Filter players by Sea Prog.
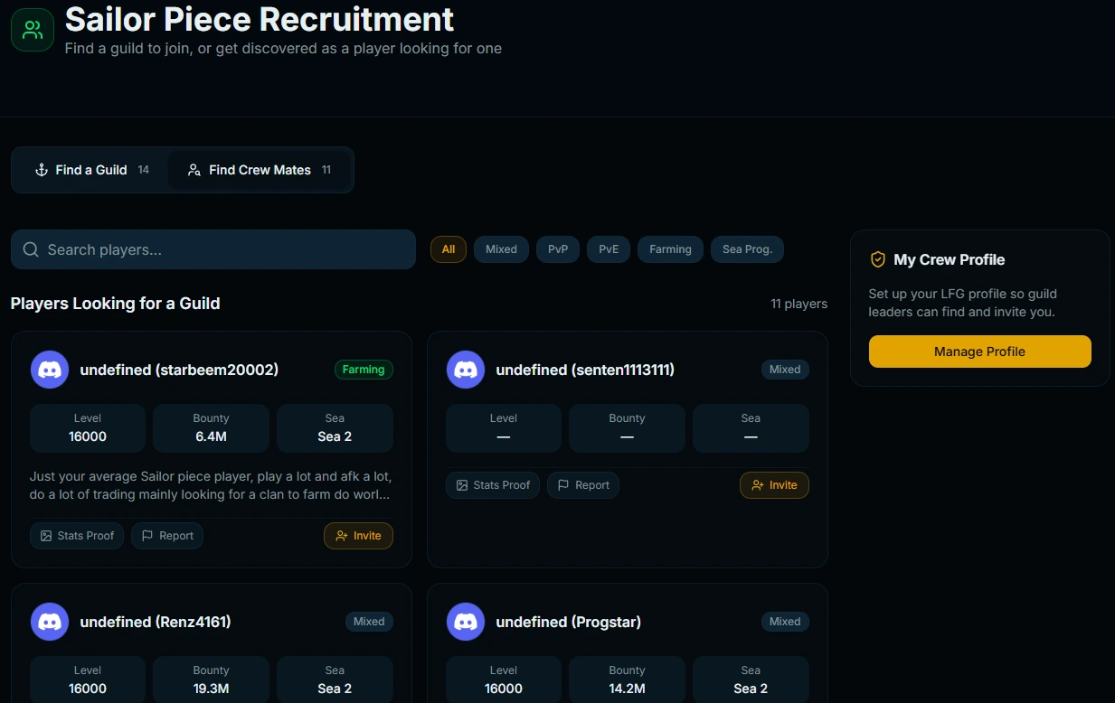Viewport: 1115px width, 703px height. (747, 249)
